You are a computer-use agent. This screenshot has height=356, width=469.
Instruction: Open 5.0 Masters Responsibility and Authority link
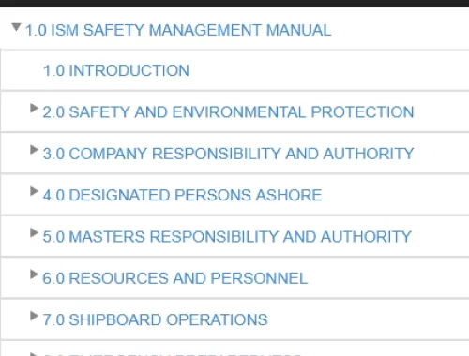(227, 237)
